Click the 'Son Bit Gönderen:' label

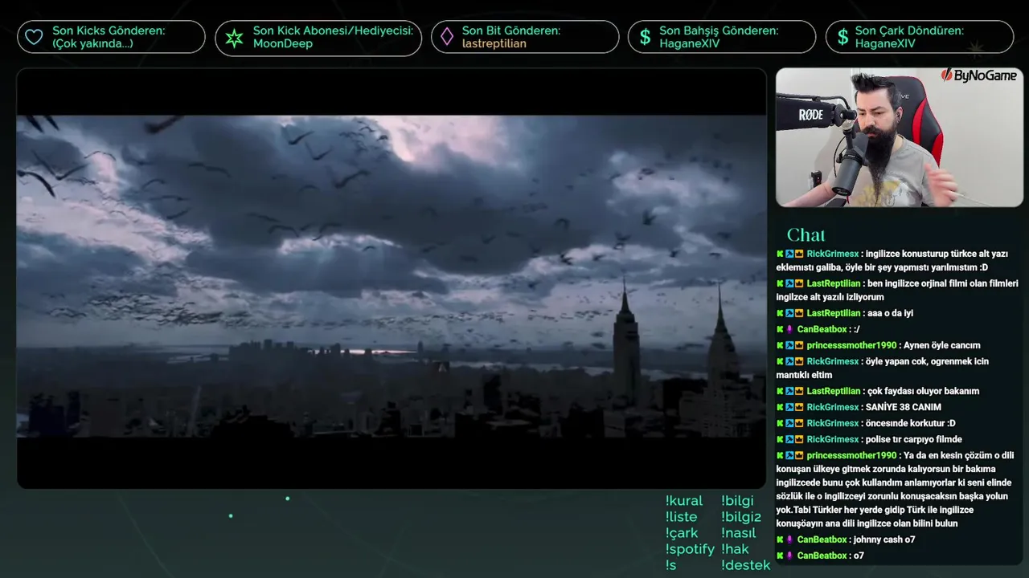(511, 31)
